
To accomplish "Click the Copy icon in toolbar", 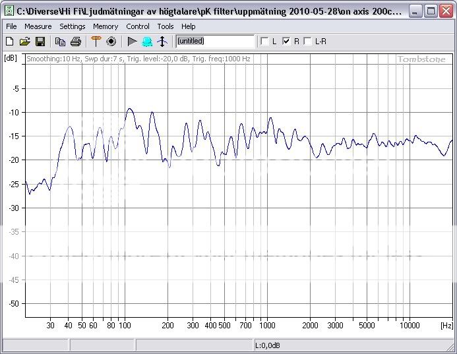I will [x=61, y=42].
